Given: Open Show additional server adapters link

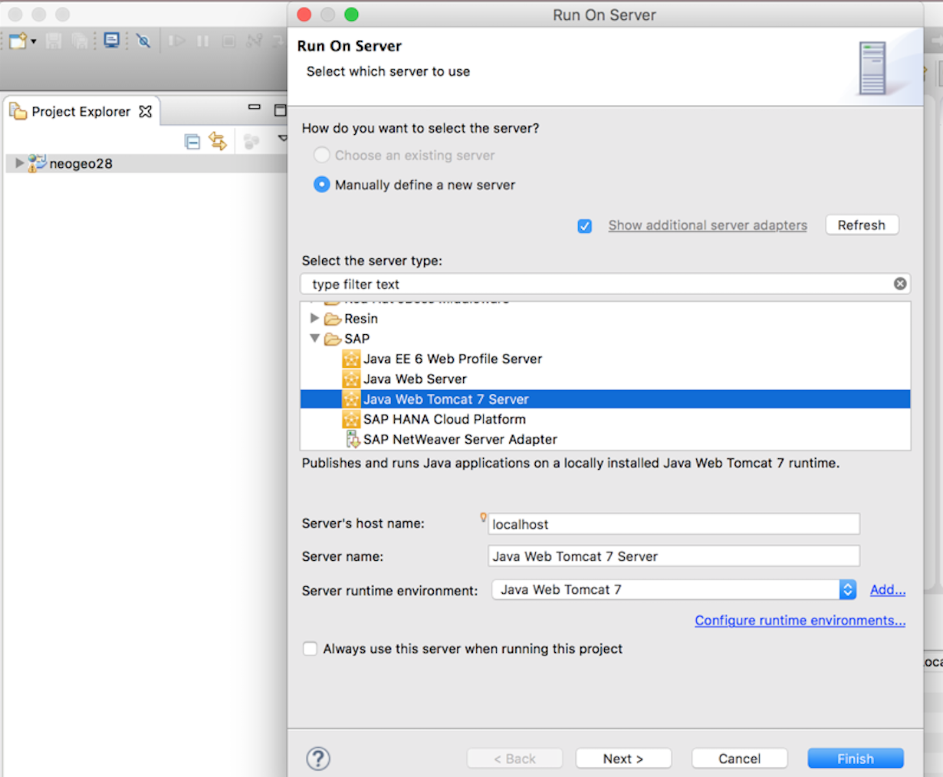Looking at the screenshot, I should click(x=708, y=225).
